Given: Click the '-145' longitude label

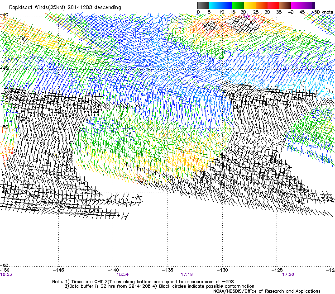Looking at the screenshot, I should click(x=58, y=270).
